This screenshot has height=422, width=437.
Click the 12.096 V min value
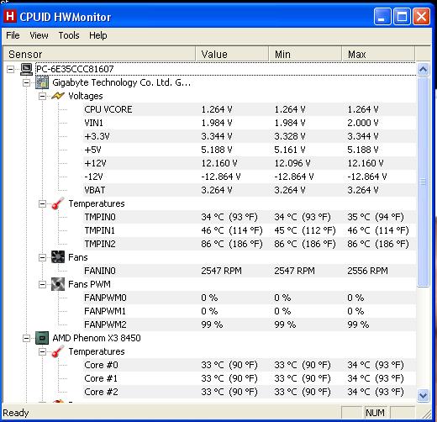[x=292, y=163]
